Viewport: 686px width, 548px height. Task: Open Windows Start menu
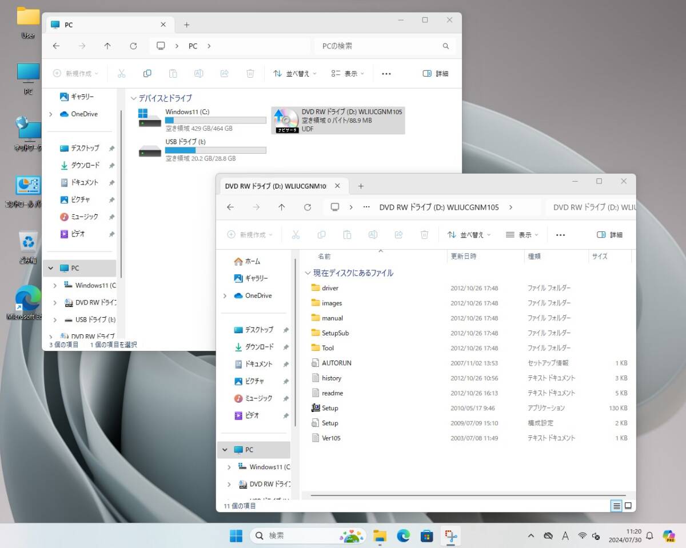point(236,535)
